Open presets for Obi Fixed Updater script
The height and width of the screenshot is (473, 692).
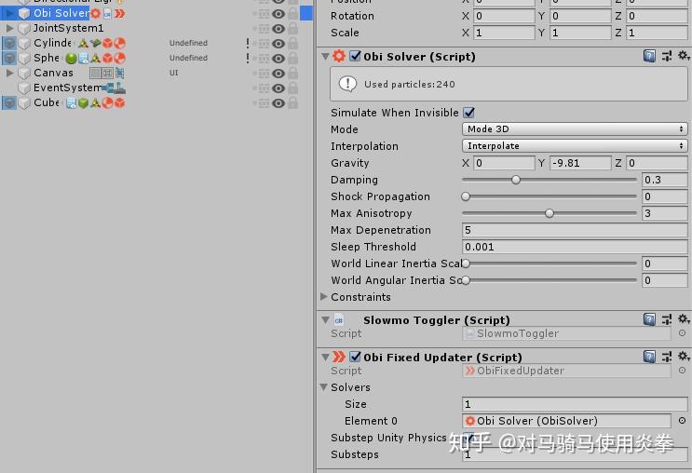667,356
